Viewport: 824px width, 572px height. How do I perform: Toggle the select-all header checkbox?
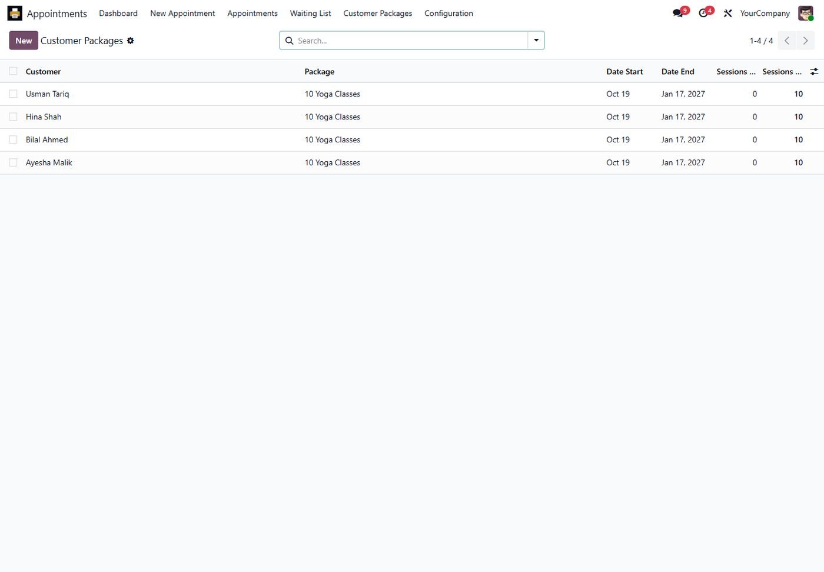pyautogui.click(x=13, y=71)
